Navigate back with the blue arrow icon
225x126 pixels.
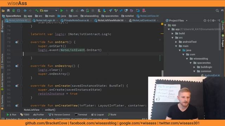pyautogui.click(x=25, y=11)
